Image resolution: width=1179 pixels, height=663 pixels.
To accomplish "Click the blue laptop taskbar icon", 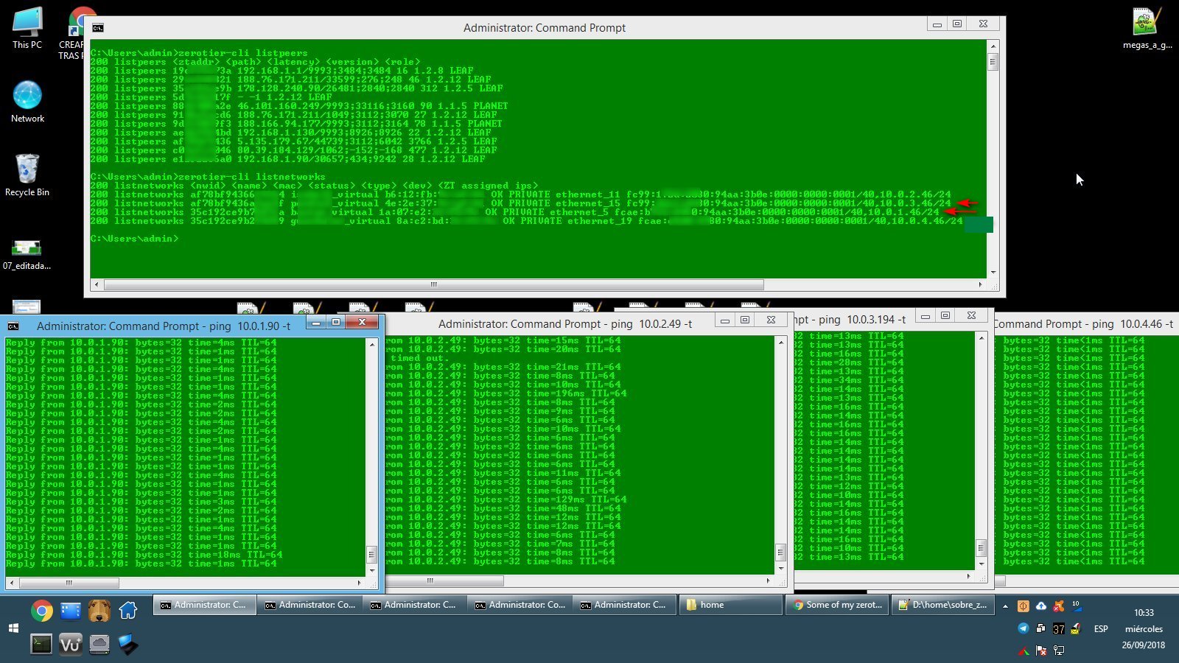I will (128, 644).
